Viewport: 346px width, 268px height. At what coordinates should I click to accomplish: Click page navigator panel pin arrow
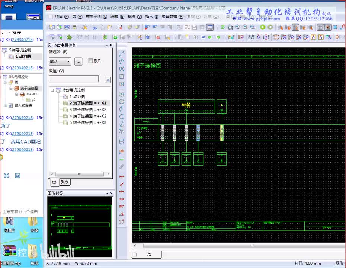coord(107,45)
